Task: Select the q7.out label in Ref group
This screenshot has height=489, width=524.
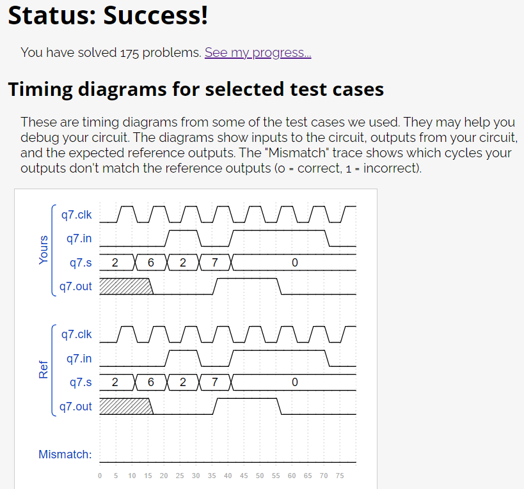Action: pyautogui.click(x=75, y=406)
